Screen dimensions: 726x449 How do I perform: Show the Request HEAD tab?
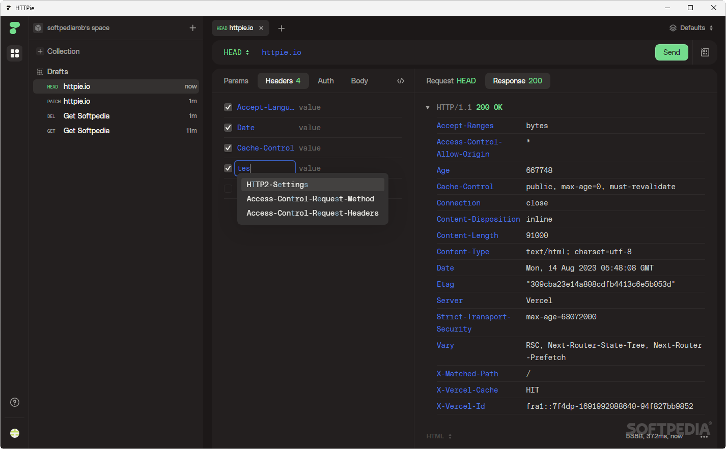tap(451, 81)
